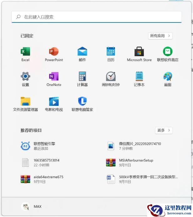Open recommended 联想智能引擎 item
The height and width of the screenshot is (217, 193).
point(38,146)
